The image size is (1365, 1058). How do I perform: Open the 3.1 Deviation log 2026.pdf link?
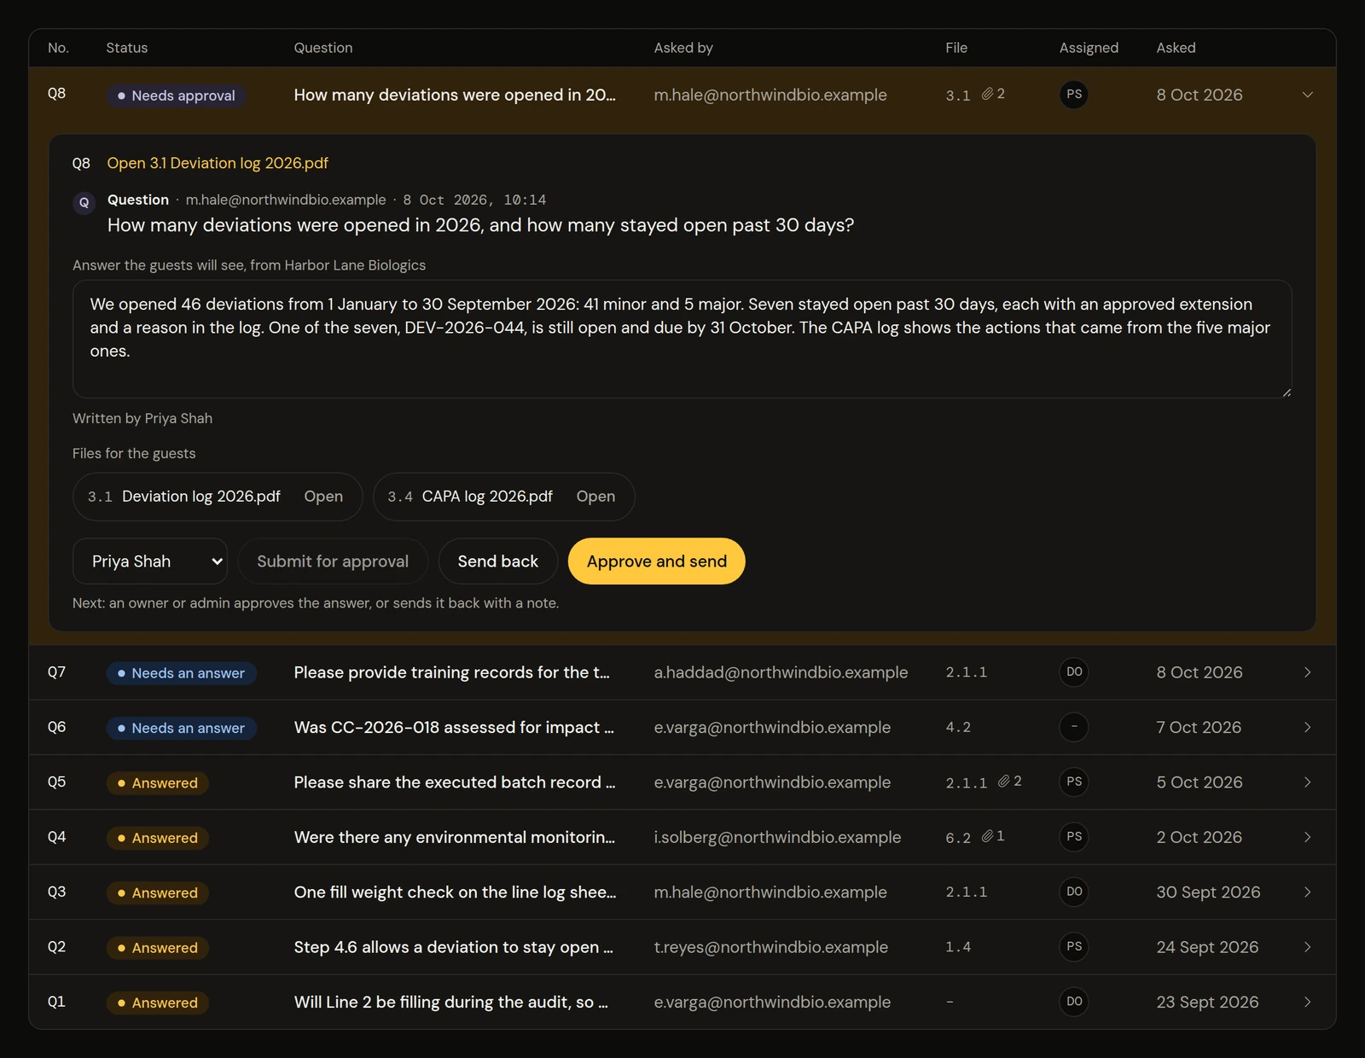[218, 163]
